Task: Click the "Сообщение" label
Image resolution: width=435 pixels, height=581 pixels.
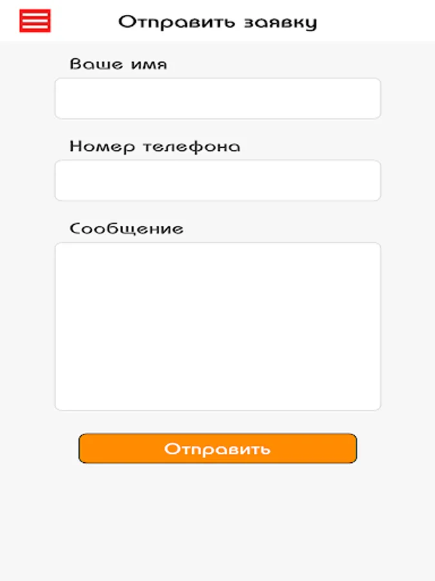Action: pos(126,229)
